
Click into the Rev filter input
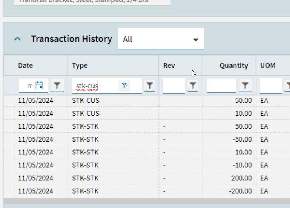pyautogui.click(x=174, y=85)
